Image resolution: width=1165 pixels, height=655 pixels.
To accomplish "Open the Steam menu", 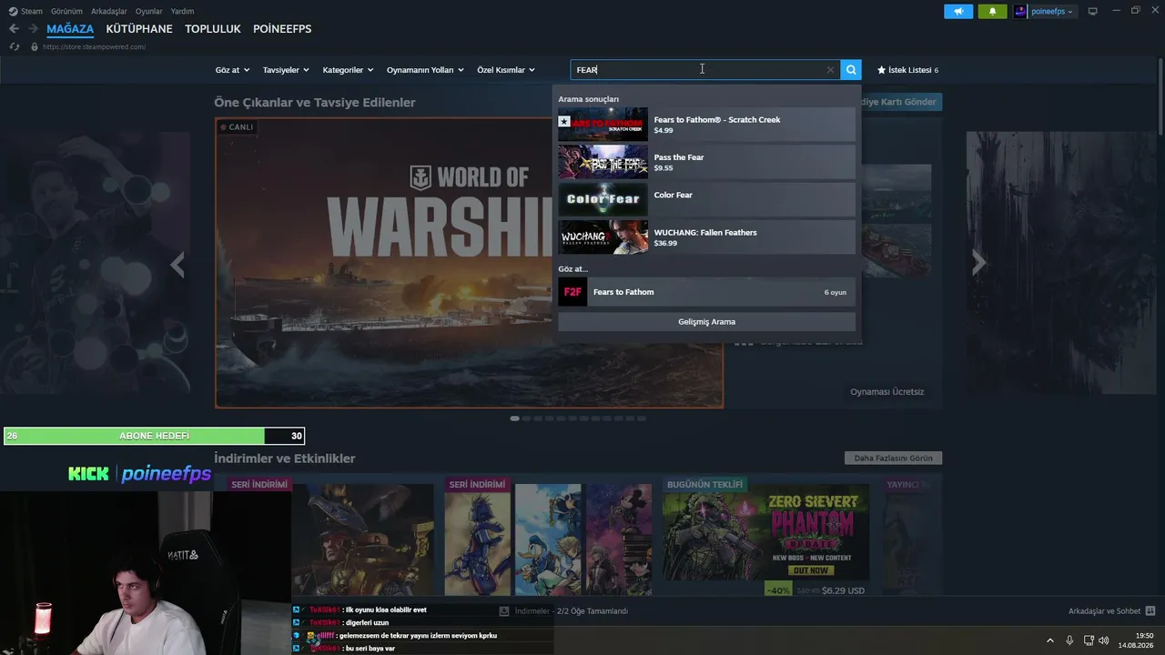I will click(x=31, y=11).
